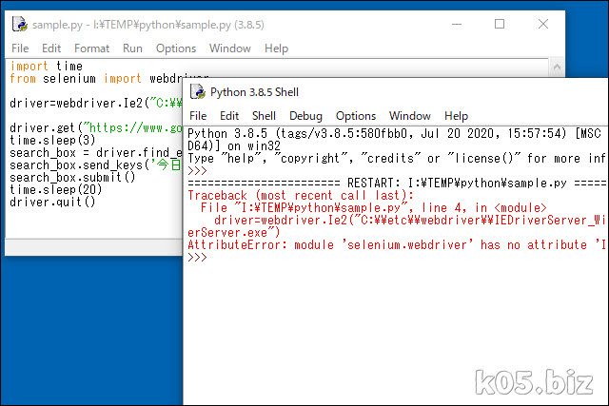Open the File menu in sample.py editor
609x406 pixels.
click(x=20, y=48)
